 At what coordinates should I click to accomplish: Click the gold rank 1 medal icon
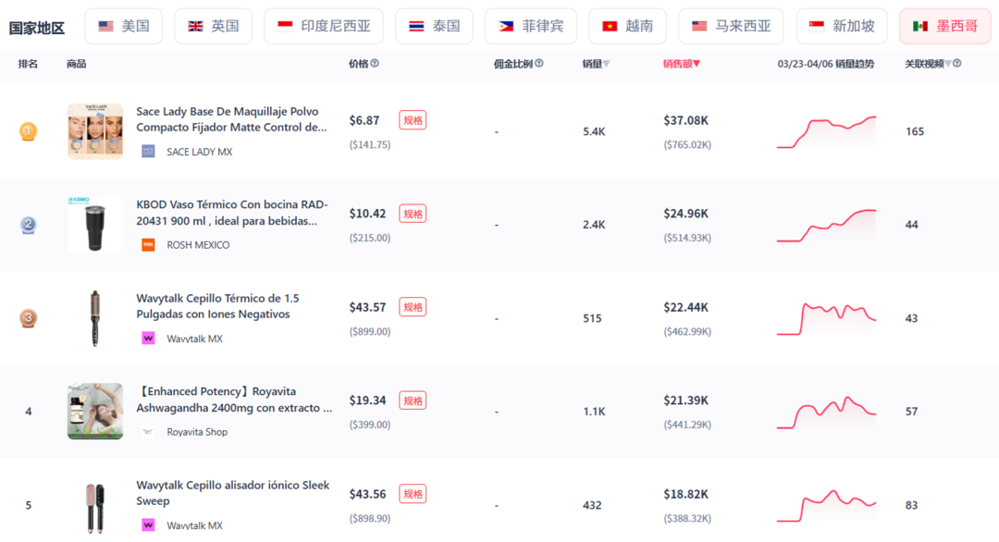(x=28, y=131)
